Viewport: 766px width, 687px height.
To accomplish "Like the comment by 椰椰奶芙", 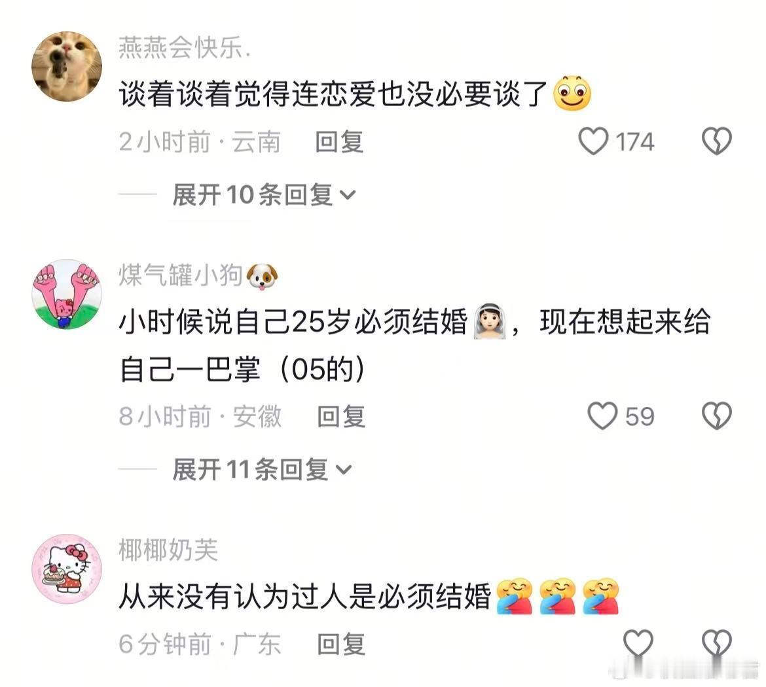I will click(x=638, y=643).
